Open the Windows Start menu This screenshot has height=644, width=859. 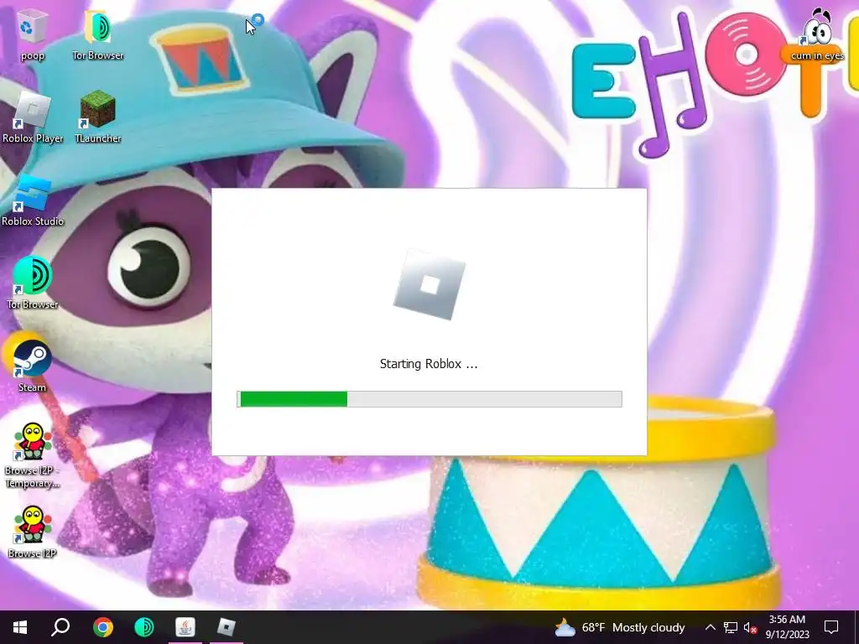[20, 627]
